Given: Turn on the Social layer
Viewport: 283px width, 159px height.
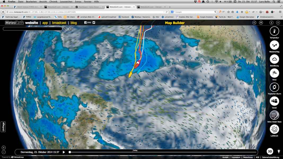Looking at the screenshot, I should pos(274,101).
